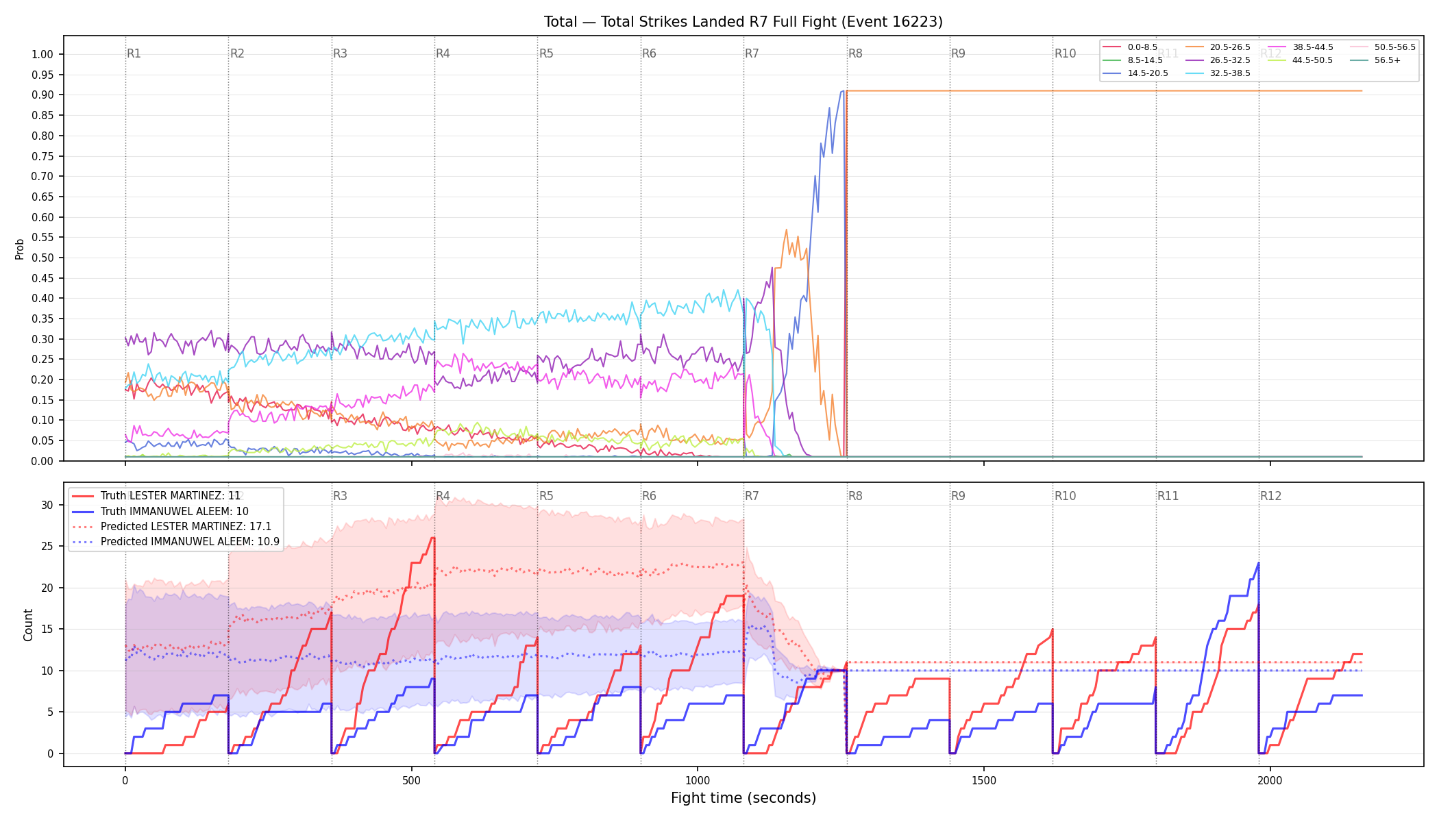Click the Prob y-axis label

[x=19, y=249]
